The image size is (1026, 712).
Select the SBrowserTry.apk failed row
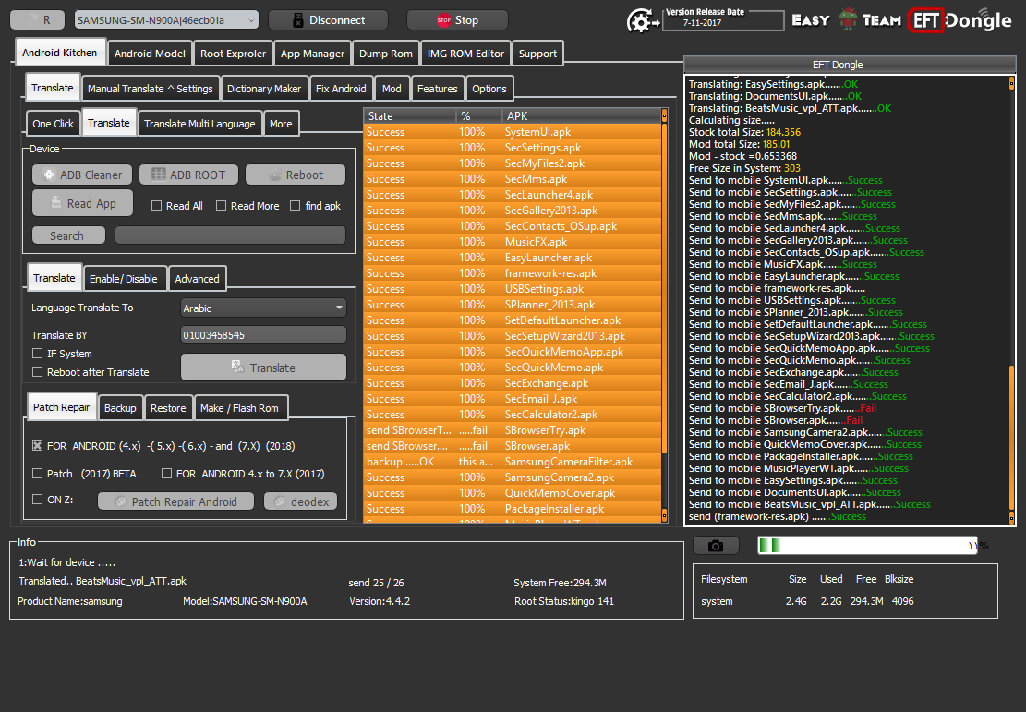pos(513,430)
